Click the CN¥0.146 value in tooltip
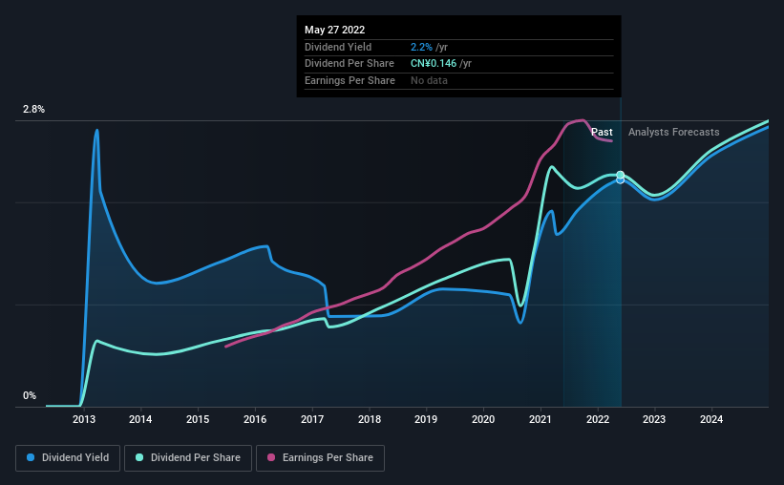This screenshot has height=485, width=784. (434, 64)
